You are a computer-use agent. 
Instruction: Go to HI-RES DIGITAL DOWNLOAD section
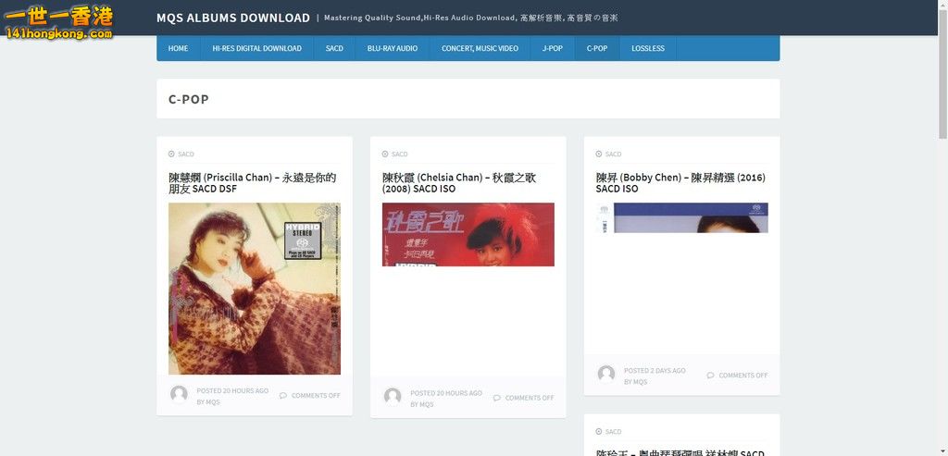click(257, 48)
